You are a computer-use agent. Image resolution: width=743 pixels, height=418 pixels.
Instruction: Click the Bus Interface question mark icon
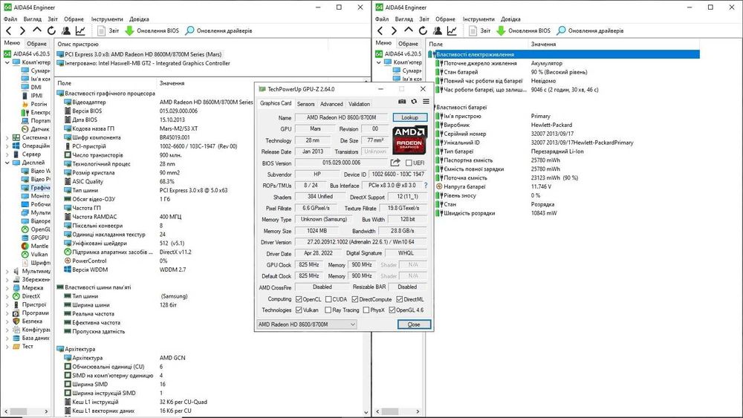[425, 186]
